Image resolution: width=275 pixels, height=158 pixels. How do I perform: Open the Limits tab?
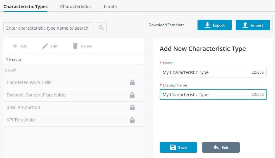coord(110,7)
